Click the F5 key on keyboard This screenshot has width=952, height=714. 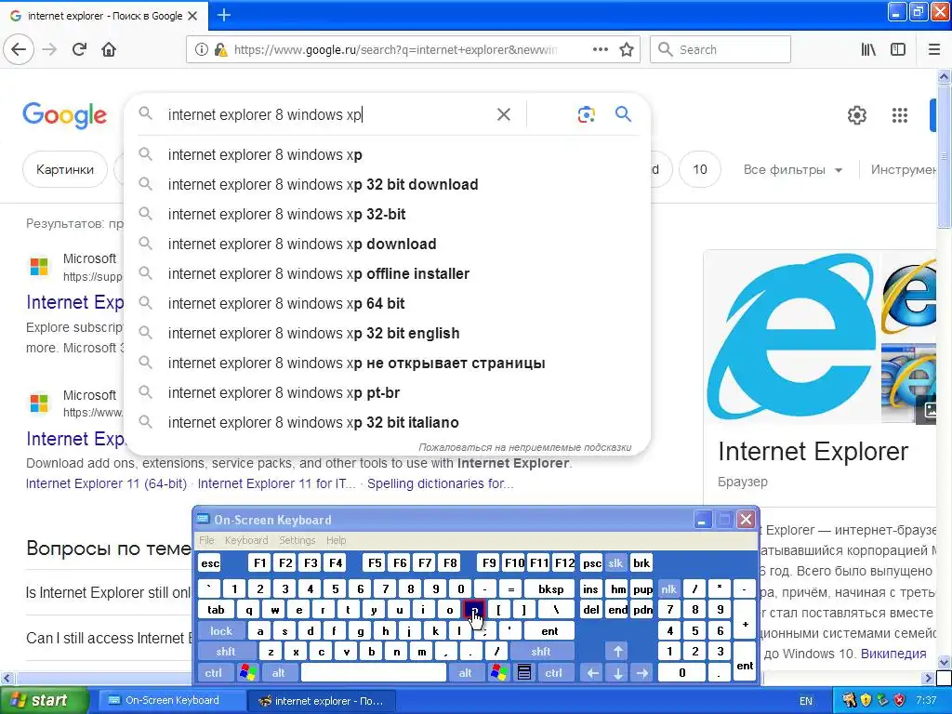375,563
